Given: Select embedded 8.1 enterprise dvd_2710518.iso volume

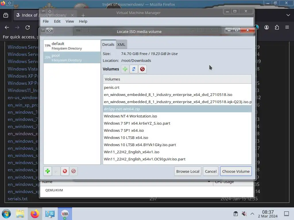Looking at the screenshot, I should [x=177, y=95].
